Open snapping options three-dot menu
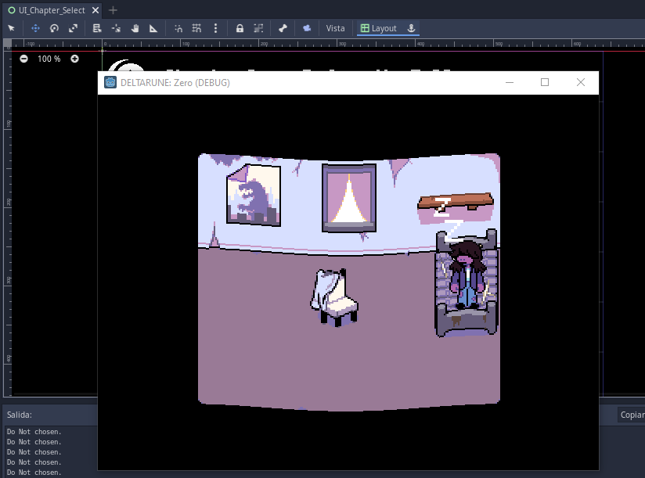The height and width of the screenshot is (478, 645). click(215, 28)
